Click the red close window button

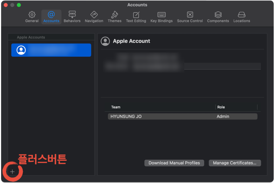6,5
